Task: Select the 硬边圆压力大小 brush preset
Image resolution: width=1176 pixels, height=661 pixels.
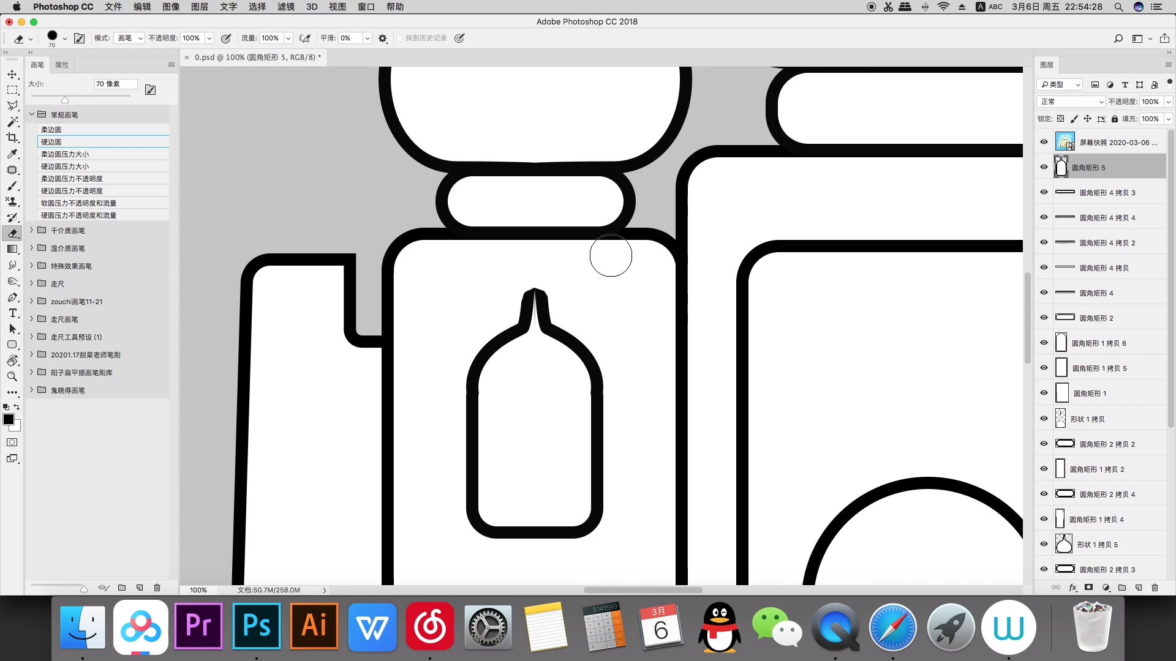Action: coord(65,166)
